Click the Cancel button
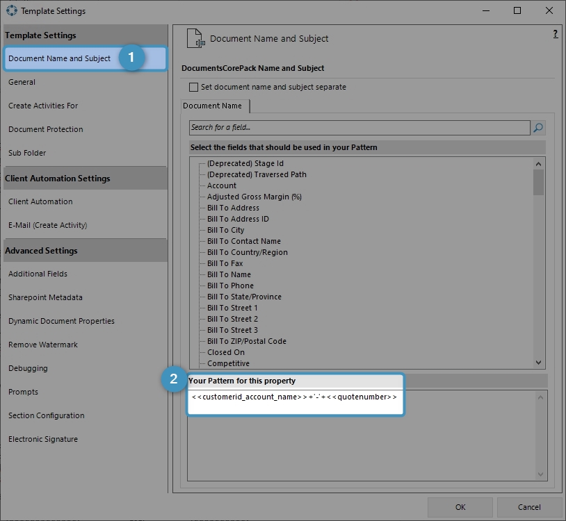 (529, 507)
